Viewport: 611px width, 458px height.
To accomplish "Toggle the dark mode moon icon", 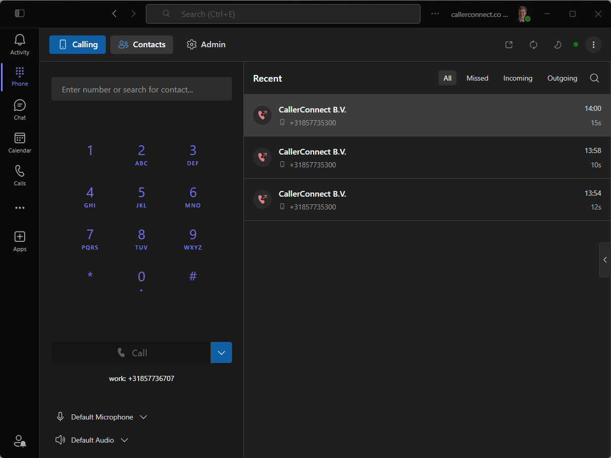I will click(x=558, y=45).
